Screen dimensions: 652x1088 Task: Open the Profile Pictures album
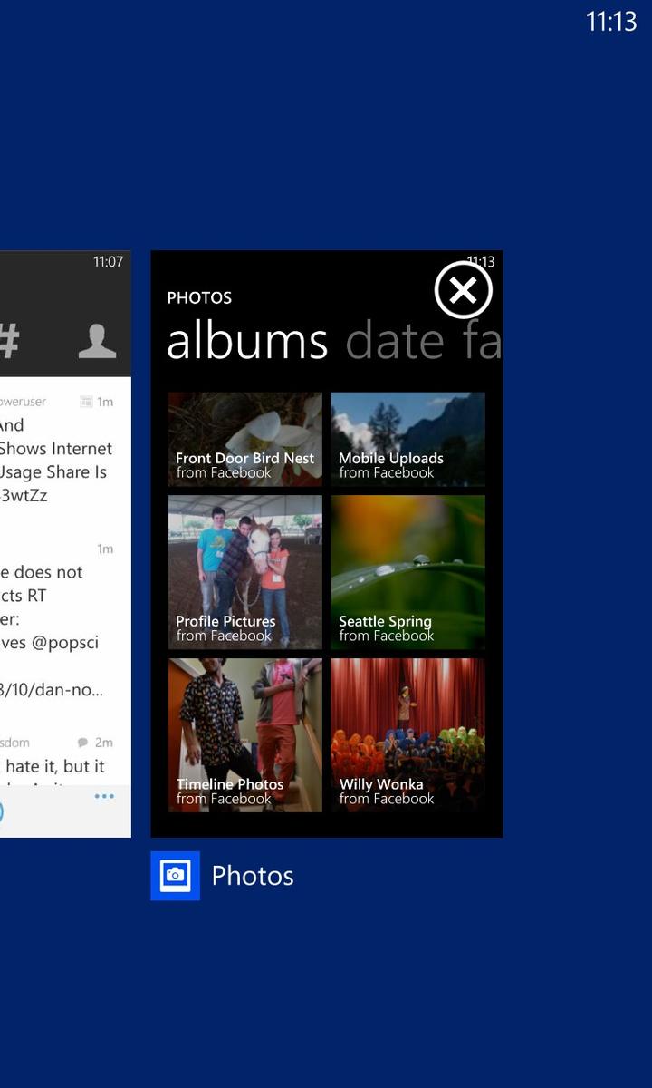[x=244, y=572]
